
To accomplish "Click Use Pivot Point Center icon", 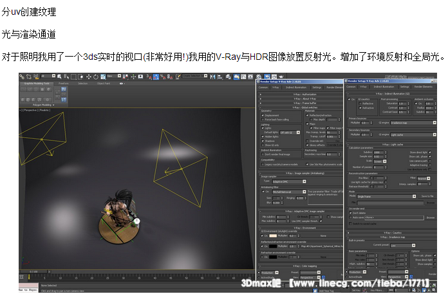I will pyautogui.click(x=126, y=77).
